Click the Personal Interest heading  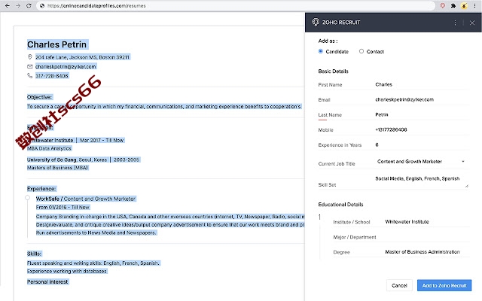click(x=47, y=282)
